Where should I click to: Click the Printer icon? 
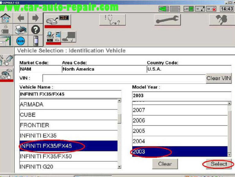tap(21, 29)
